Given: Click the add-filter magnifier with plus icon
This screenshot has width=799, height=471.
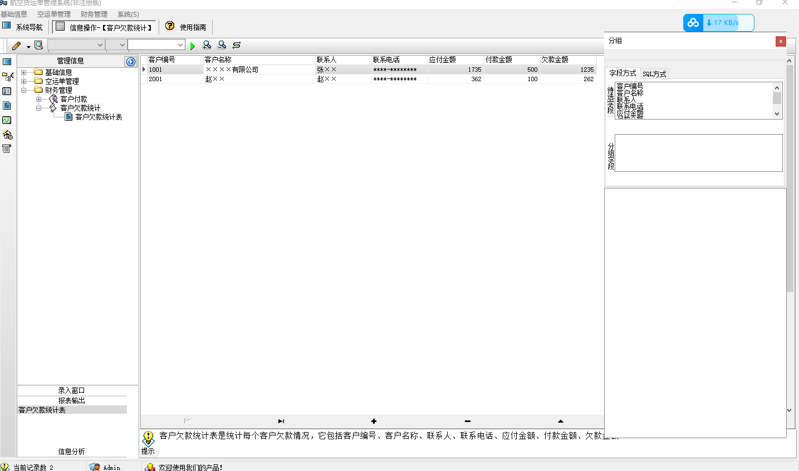Looking at the screenshot, I should [207, 45].
